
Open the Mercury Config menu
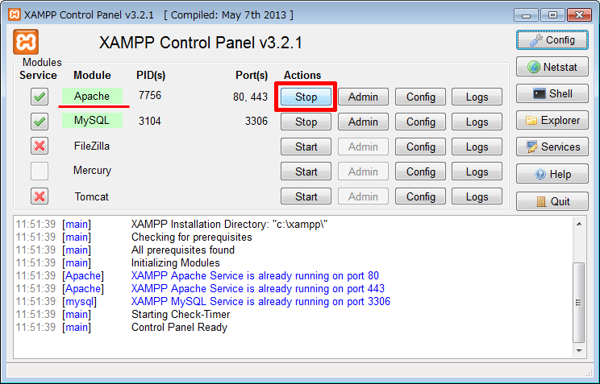[420, 171]
